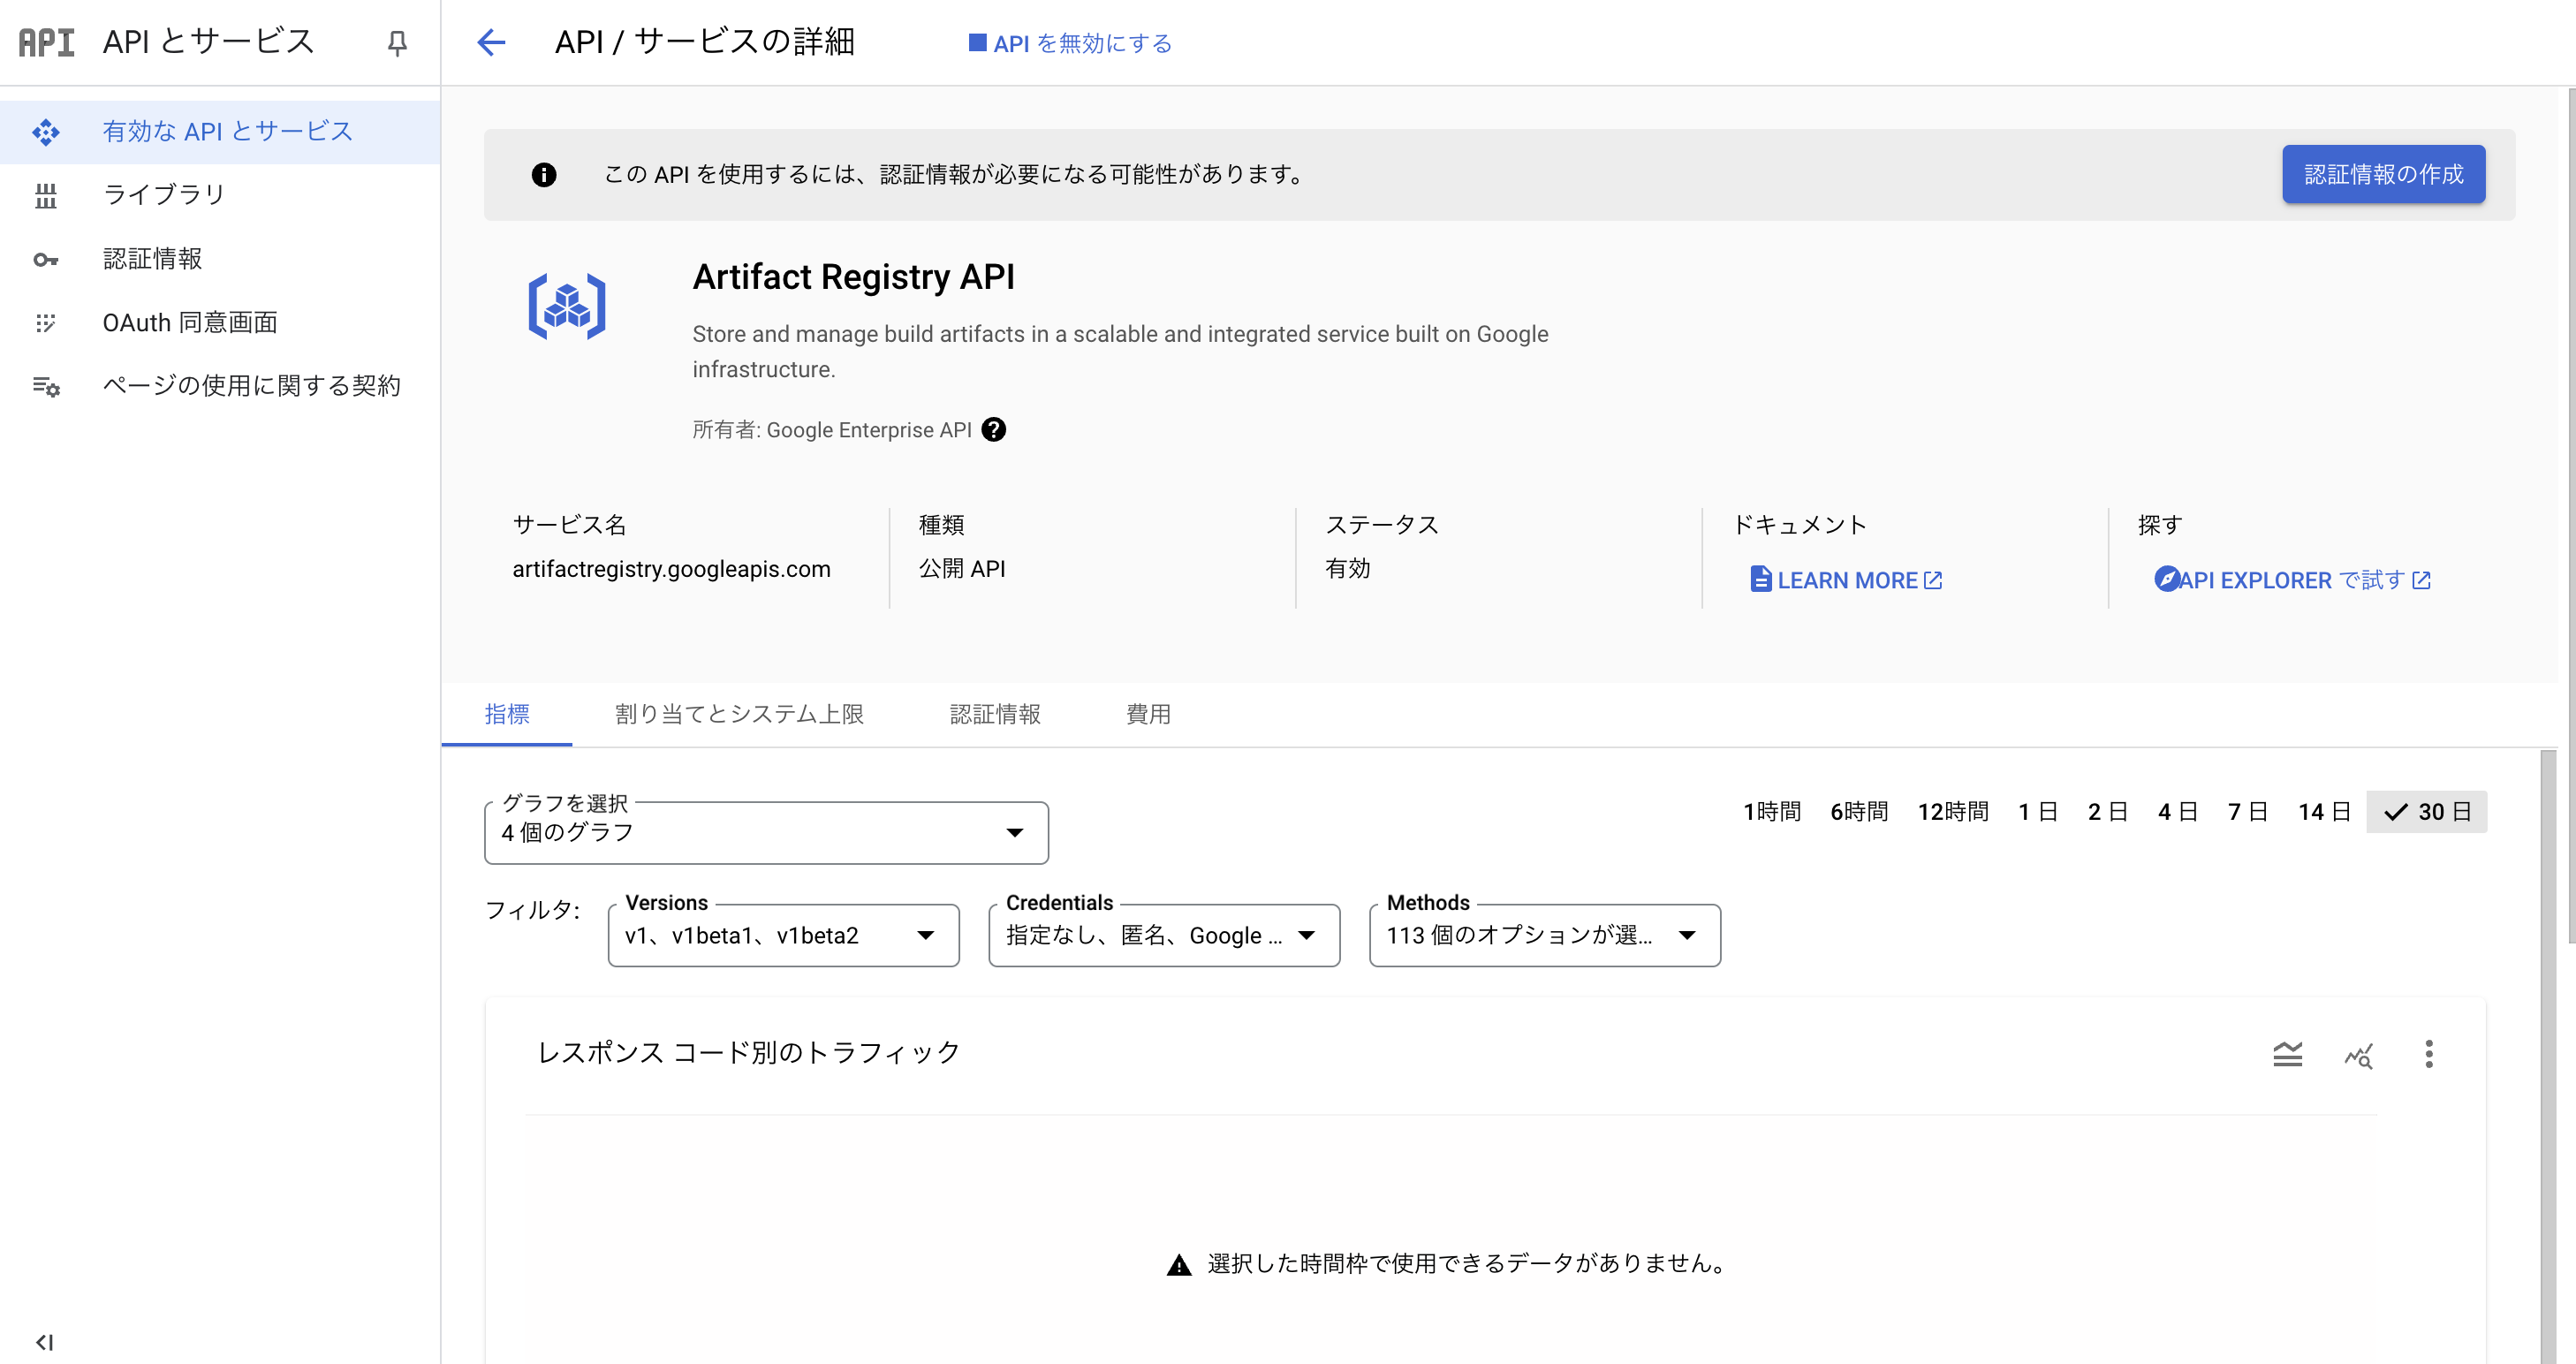Click the pin icon in sidebar header

397,43
